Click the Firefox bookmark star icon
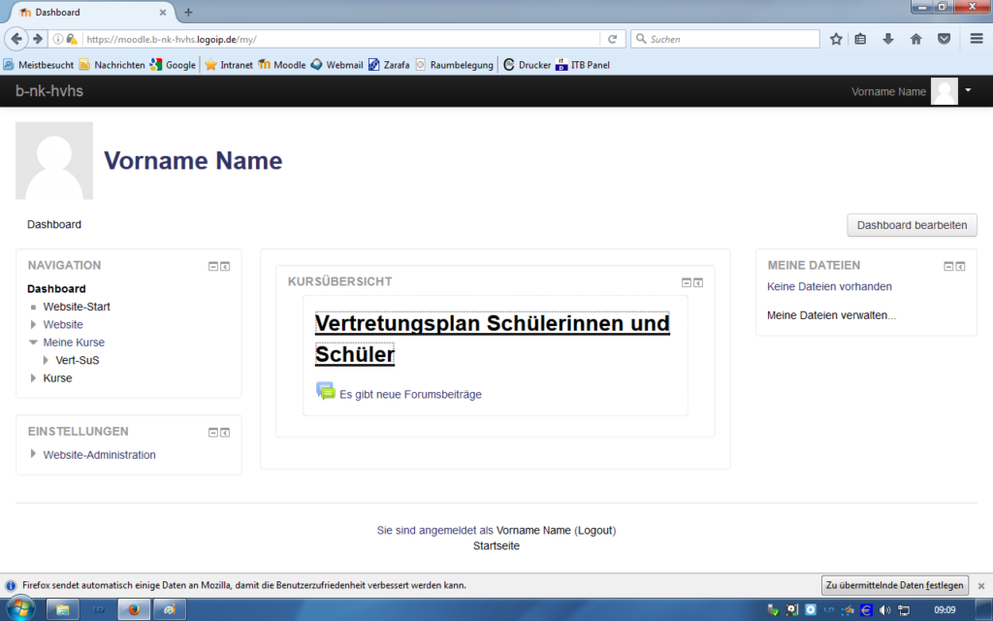This screenshot has height=621, width=993. (836, 39)
